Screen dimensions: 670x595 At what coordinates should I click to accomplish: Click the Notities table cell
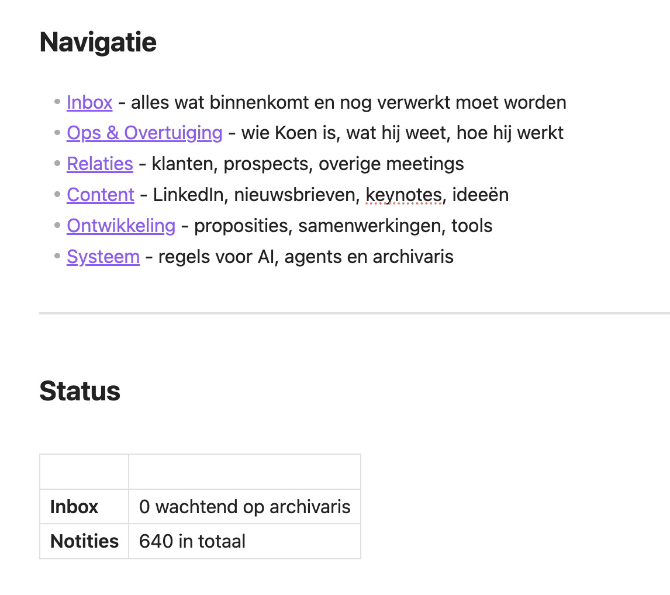pos(84,541)
